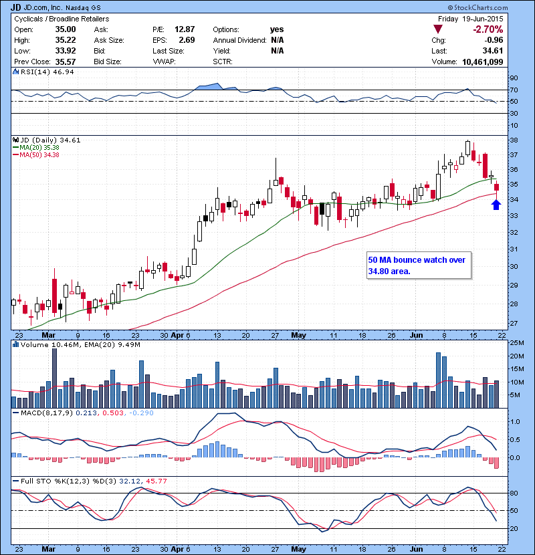Click the candlestick icon beside JD (Daily)
This screenshot has height=555, width=535.
coord(15,140)
